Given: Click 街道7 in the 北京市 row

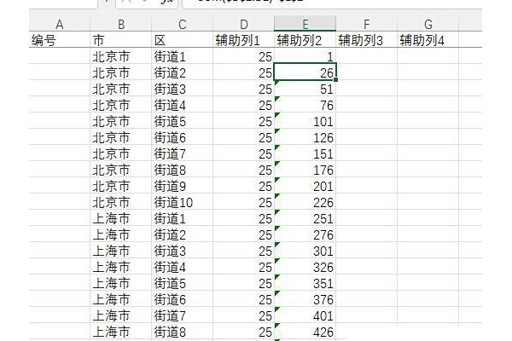Looking at the screenshot, I should click(x=183, y=153).
